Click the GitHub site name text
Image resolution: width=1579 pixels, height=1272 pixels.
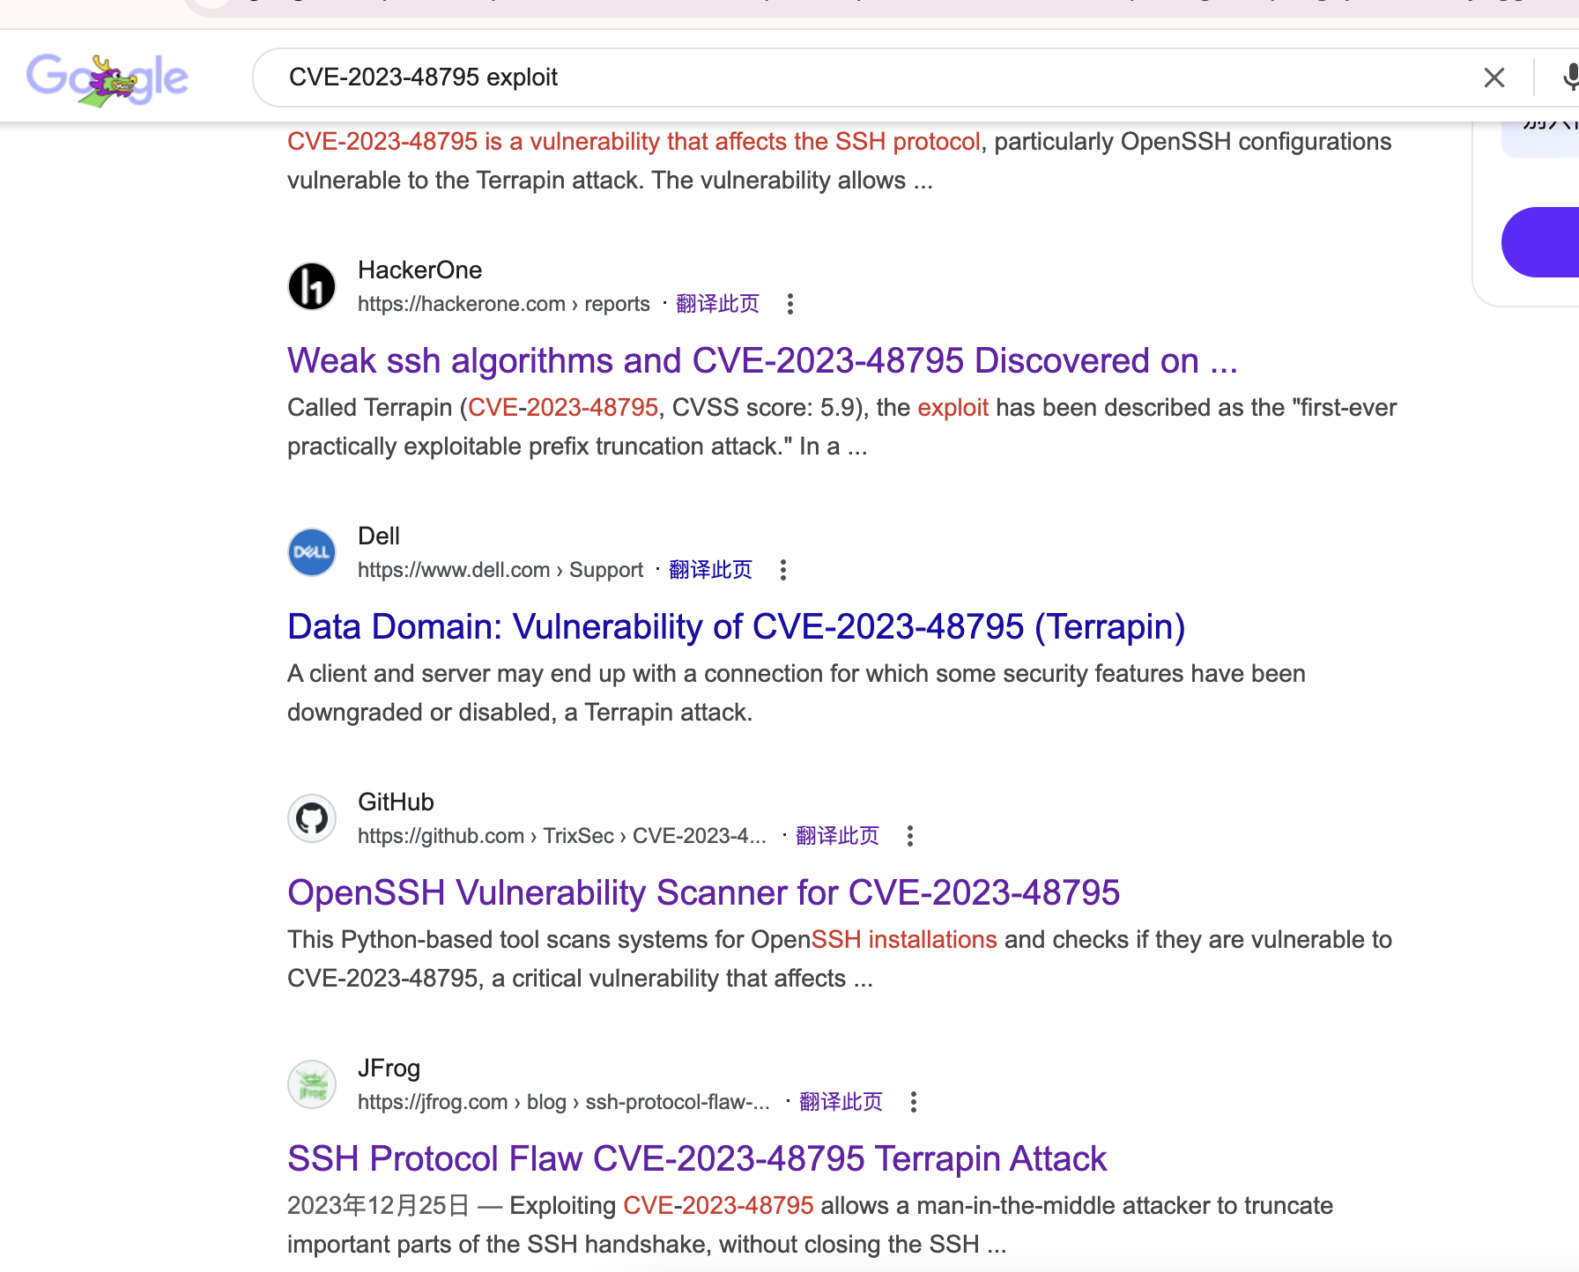[396, 802]
